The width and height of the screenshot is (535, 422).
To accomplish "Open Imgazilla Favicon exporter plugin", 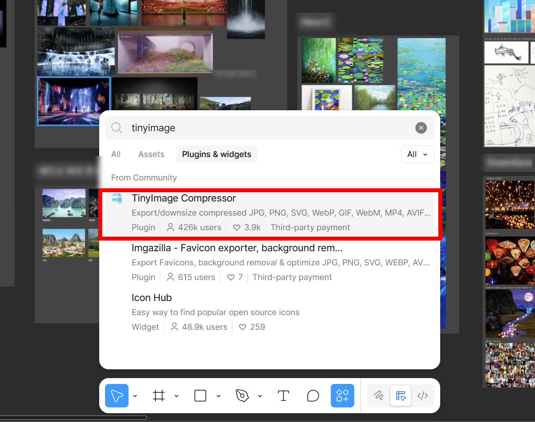I will coord(270,262).
